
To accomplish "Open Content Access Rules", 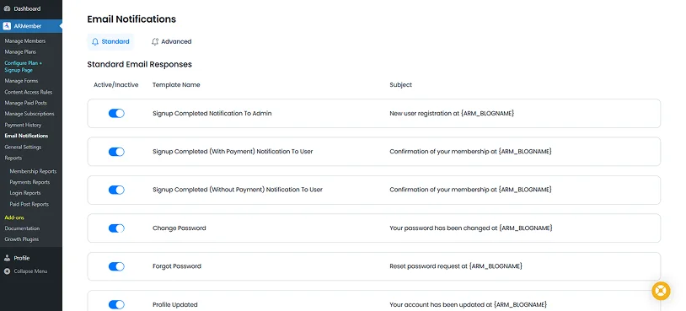I will pyautogui.click(x=29, y=93).
